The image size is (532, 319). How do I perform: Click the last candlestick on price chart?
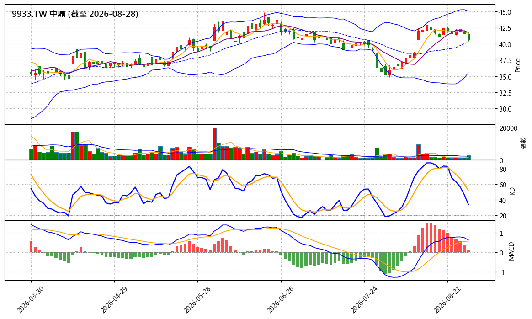click(468, 37)
